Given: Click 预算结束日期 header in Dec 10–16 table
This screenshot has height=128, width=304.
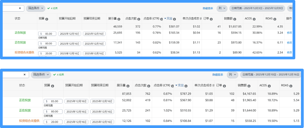Looking at the screenshot, I should [100, 85].
